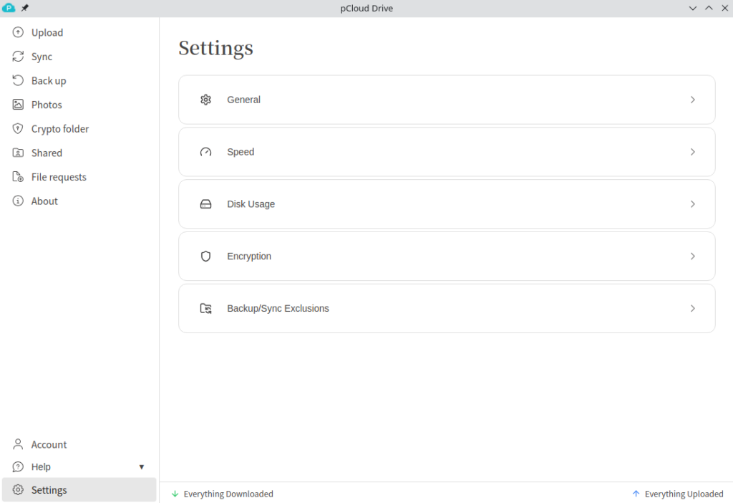Click the pCloud logo in title bar
733x503 pixels.
coord(9,8)
